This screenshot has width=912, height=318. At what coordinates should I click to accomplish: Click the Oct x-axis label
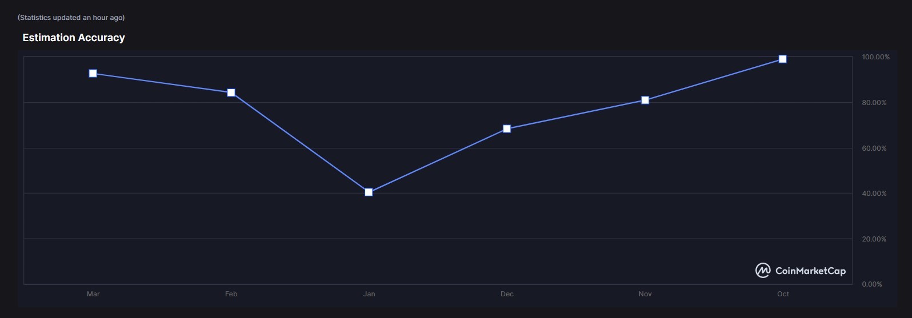pyautogui.click(x=783, y=294)
